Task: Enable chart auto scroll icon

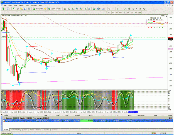Action: [x=85, y=9]
